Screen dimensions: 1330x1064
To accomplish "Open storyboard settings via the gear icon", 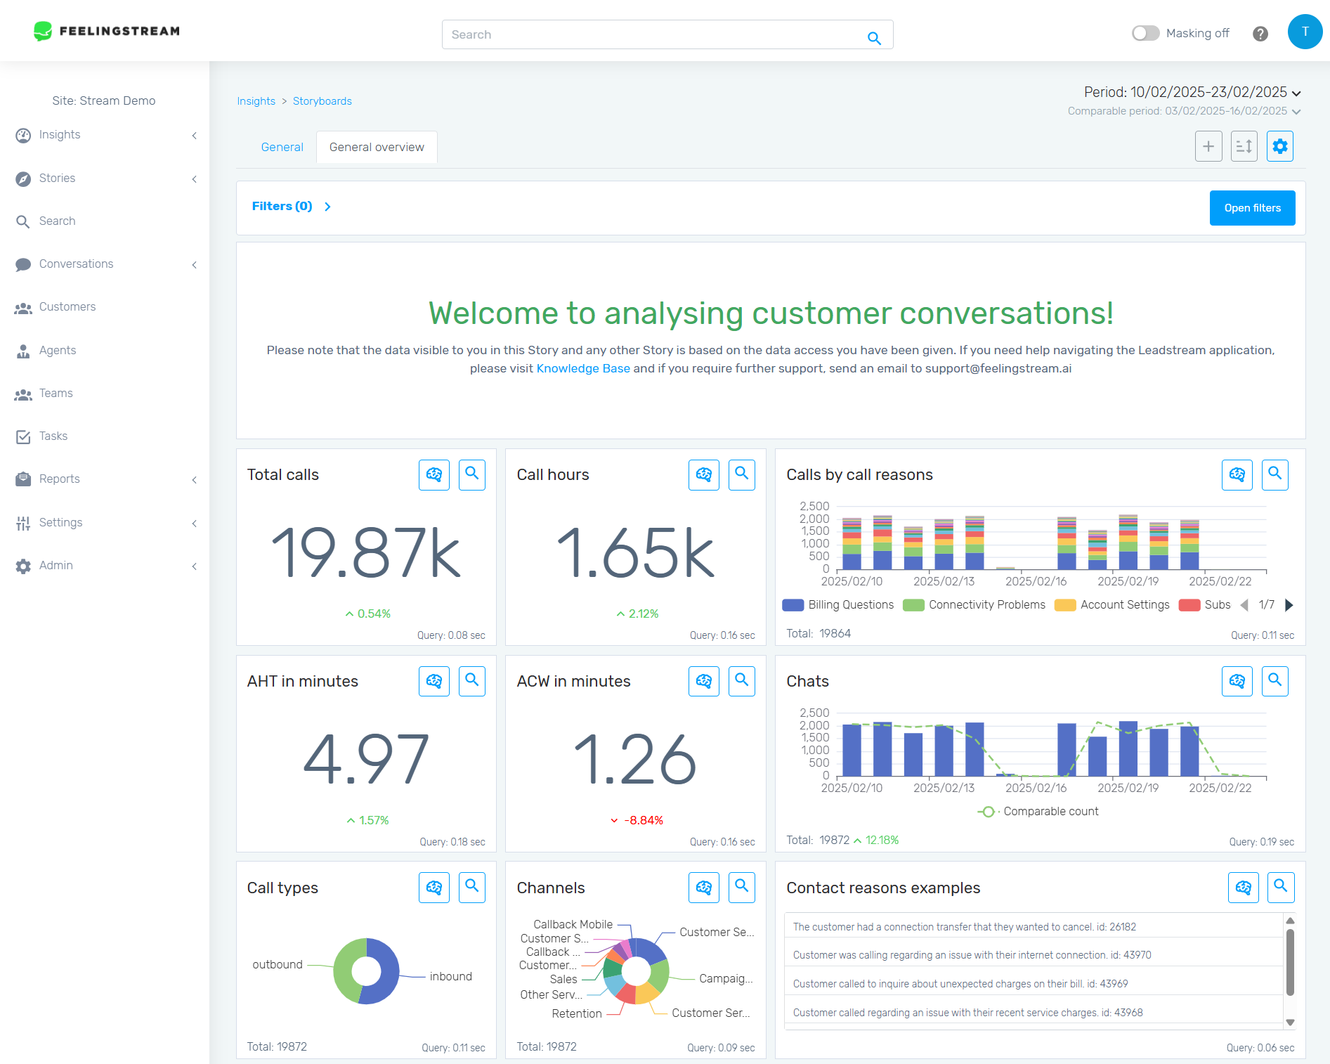I will tap(1280, 146).
